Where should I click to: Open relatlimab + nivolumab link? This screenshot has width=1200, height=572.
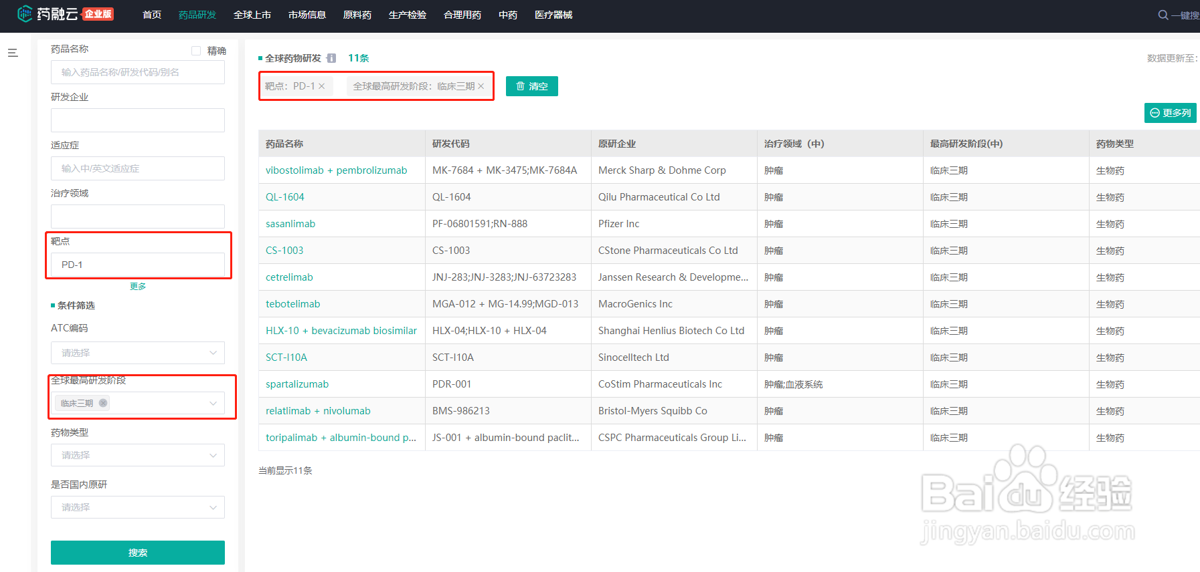pyautogui.click(x=318, y=411)
